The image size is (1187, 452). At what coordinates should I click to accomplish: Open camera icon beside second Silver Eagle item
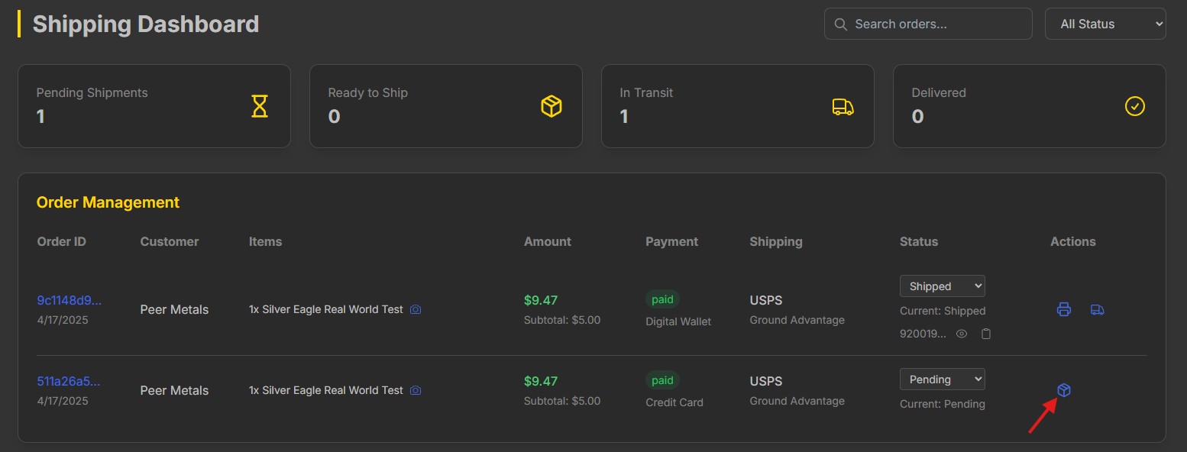click(416, 390)
